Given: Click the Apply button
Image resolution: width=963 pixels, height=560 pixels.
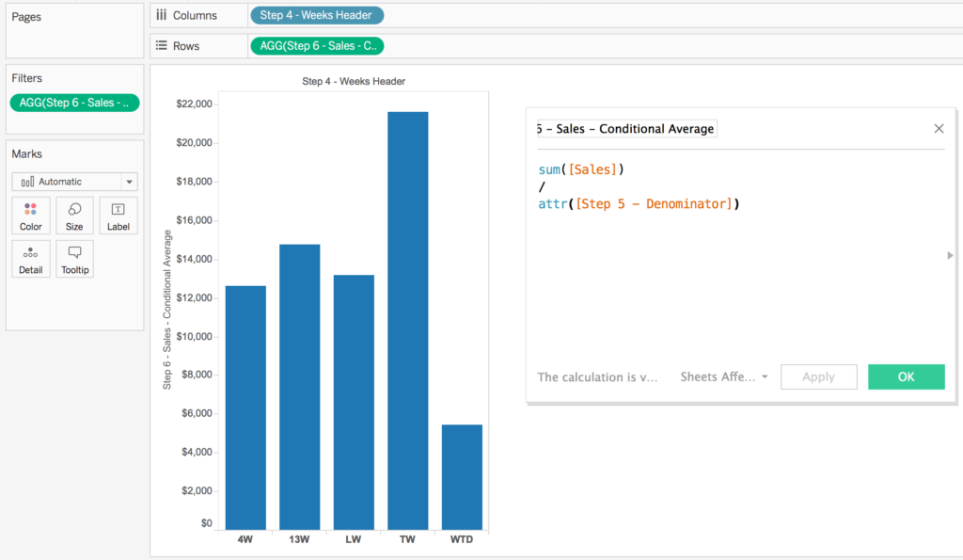Looking at the screenshot, I should 818,376.
